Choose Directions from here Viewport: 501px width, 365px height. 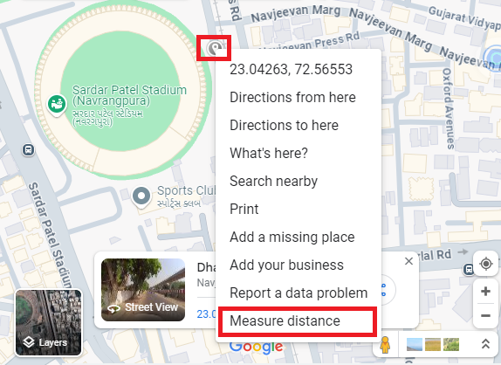coord(299,97)
